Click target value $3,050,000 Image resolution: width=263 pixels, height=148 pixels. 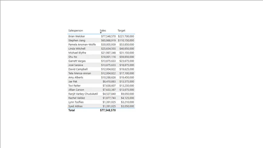tap(127, 106)
